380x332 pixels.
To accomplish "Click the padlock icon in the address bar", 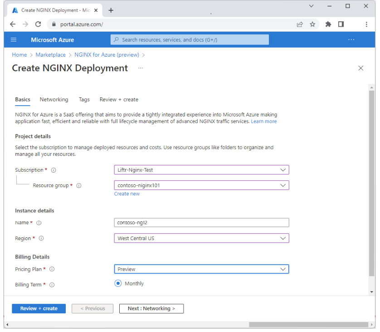I will point(54,24).
